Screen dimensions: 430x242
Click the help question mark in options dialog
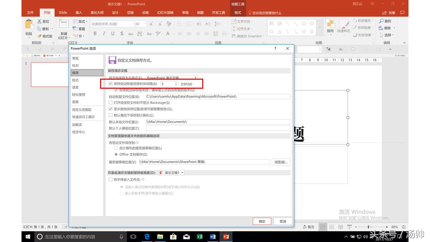(x=275, y=48)
